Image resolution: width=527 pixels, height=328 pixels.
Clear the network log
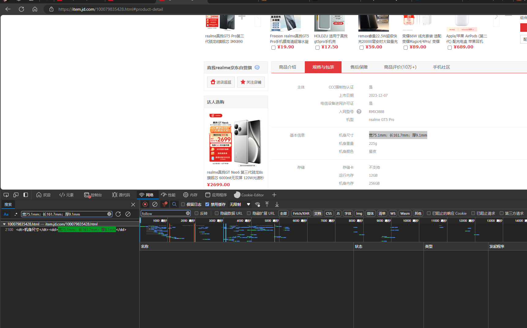tap(155, 204)
